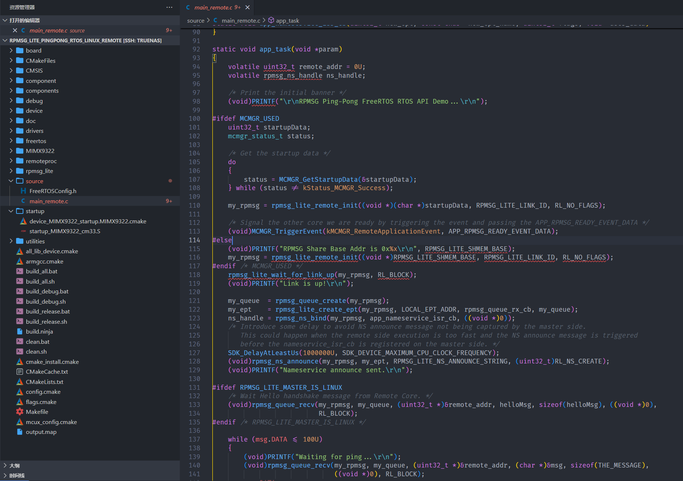Place cursor at #else directive on line 114
The width and height of the screenshot is (683, 481).
click(x=222, y=240)
